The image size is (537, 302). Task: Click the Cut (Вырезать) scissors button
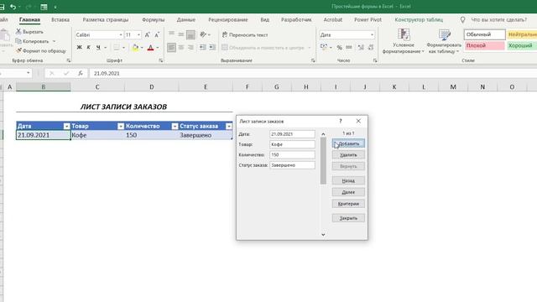[x=29, y=32]
